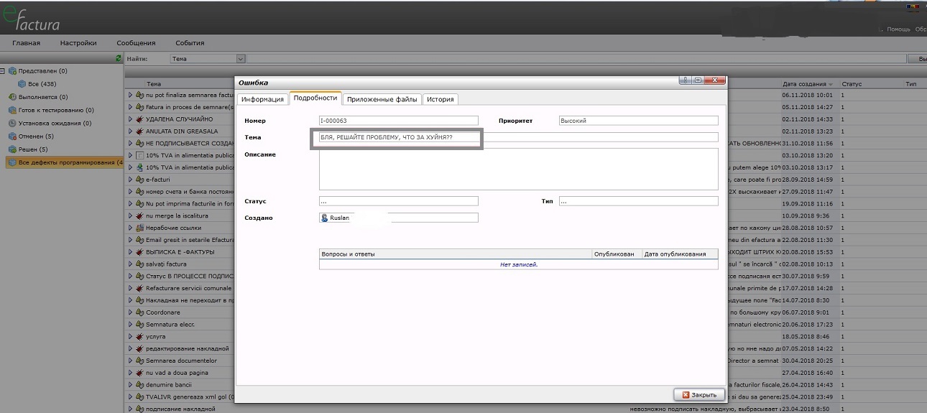Collapse the Представлен tree node

click(x=3, y=71)
